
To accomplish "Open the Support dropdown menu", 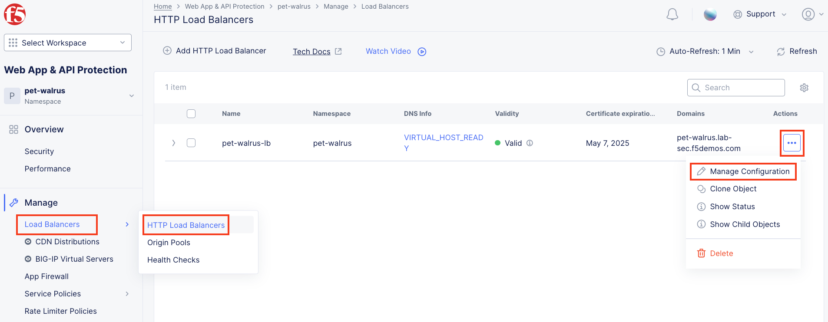I will [761, 14].
